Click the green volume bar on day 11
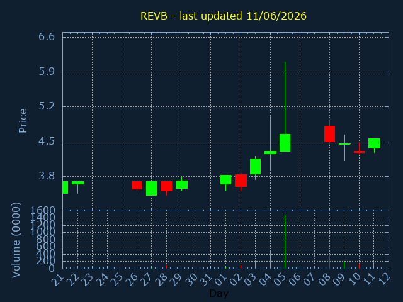 pos(373,266)
